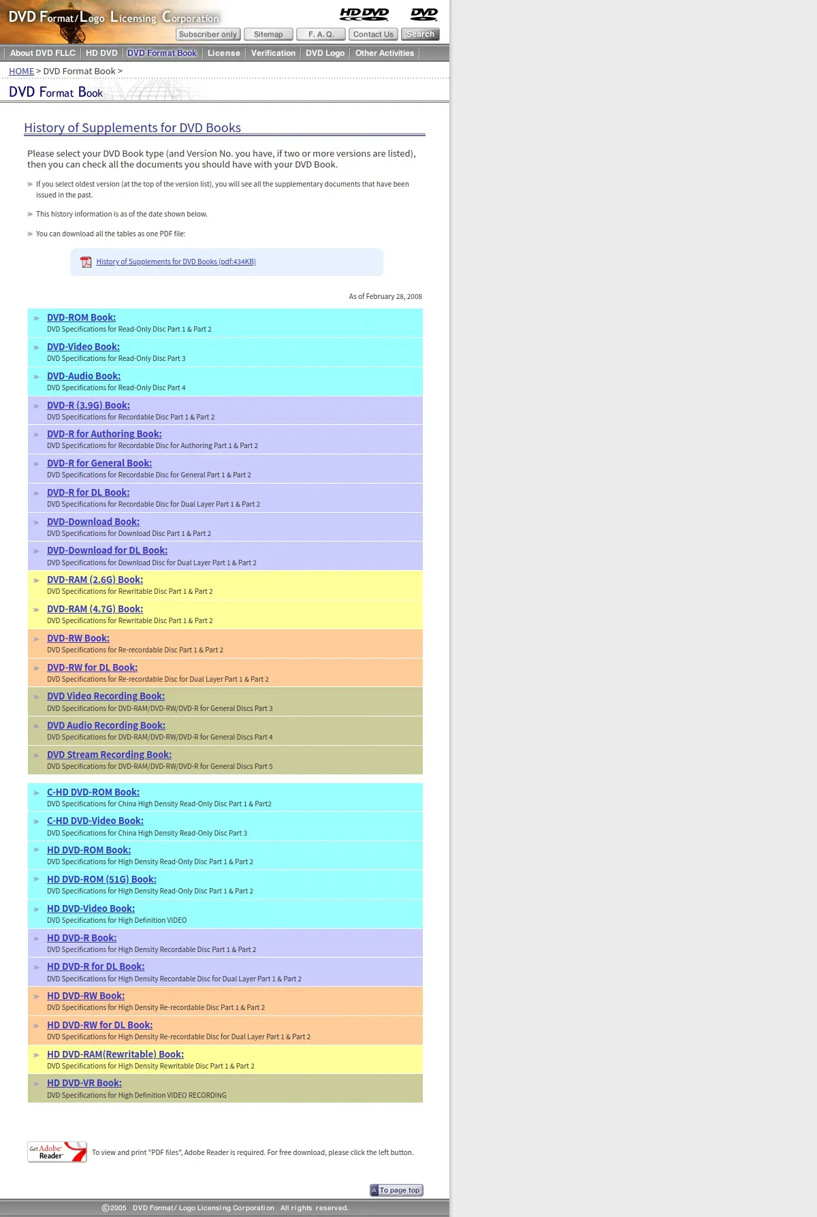817x1217 pixels.
Task: Open Subscriber only page
Action: [208, 34]
